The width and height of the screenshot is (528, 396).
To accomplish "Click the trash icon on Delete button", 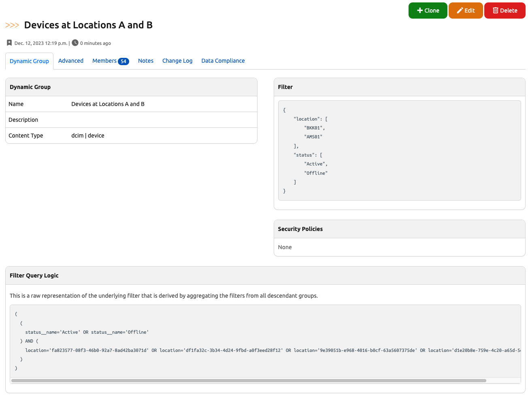I will pyautogui.click(x=495, y=11).
